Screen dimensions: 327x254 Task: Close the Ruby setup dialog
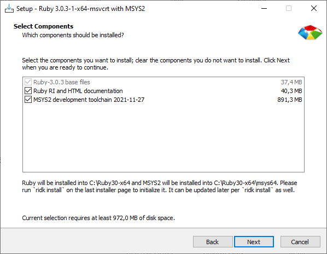314,9
